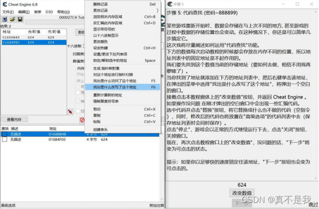
Task: Click the 4 字节 type of row 016B4FE0
Action: [92, 140]
